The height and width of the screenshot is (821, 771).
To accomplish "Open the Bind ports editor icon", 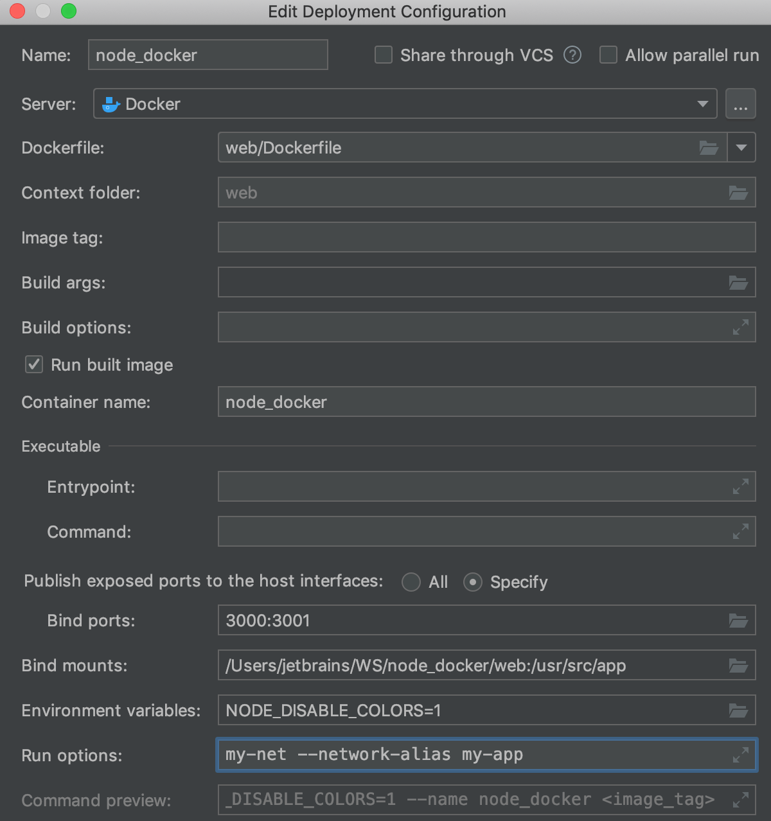I will tap(738, 621).
